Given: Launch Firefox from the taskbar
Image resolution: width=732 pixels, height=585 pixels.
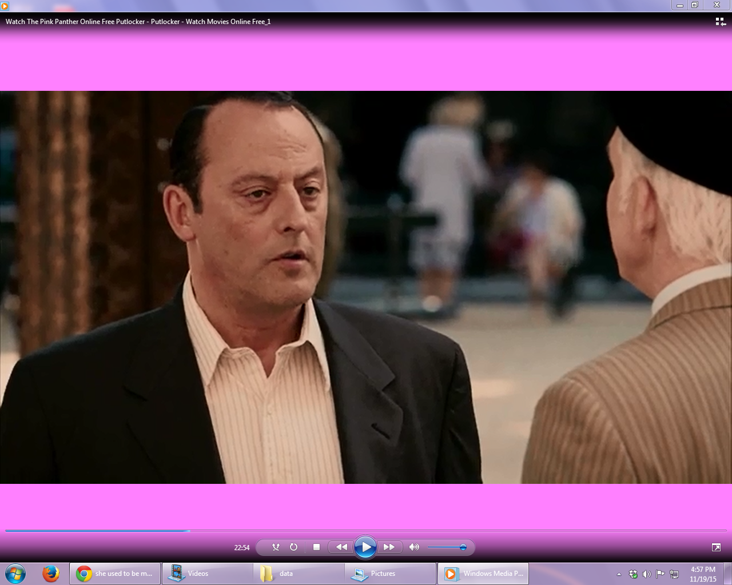Looking at the screenshot, I should point(51,574).
